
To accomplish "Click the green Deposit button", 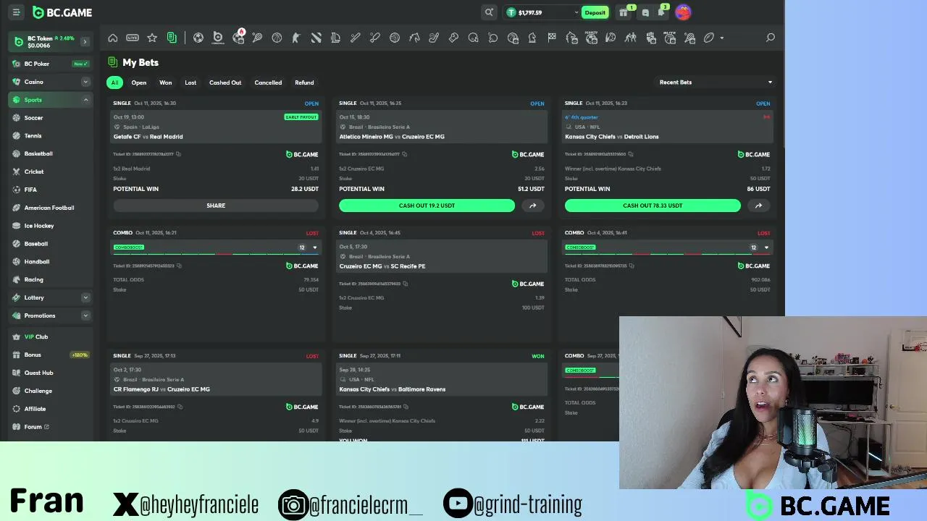I will (595, 12).
